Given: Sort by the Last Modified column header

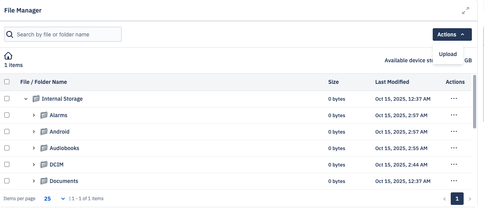Looking at the screenshot, I should [x=392, y=82].
